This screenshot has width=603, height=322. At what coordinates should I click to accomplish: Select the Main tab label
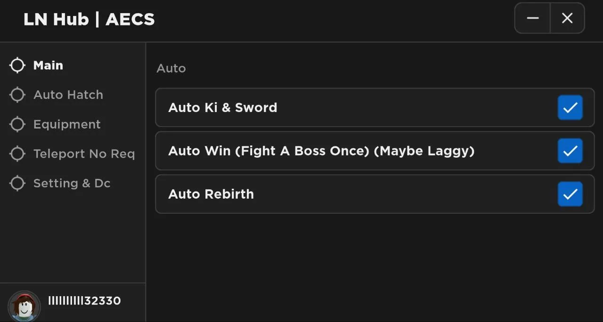(48, 65)
